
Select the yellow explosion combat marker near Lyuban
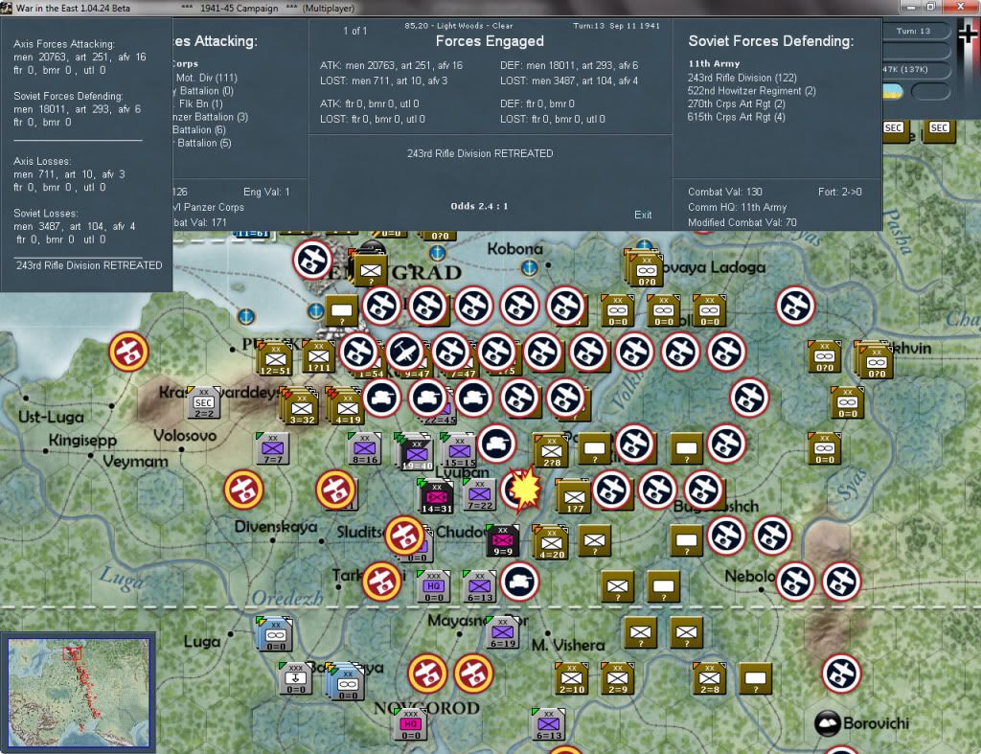524,489
